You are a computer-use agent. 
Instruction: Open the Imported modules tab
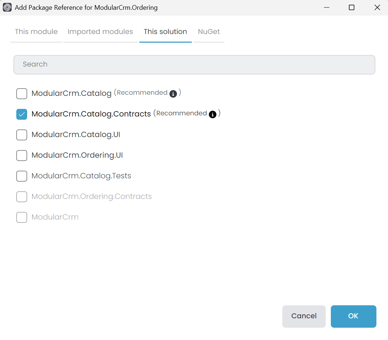(x=100, y=32)
